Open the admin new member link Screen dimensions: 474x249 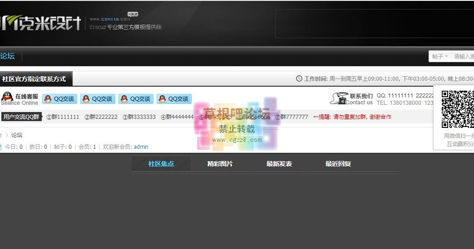click(141, 146)
